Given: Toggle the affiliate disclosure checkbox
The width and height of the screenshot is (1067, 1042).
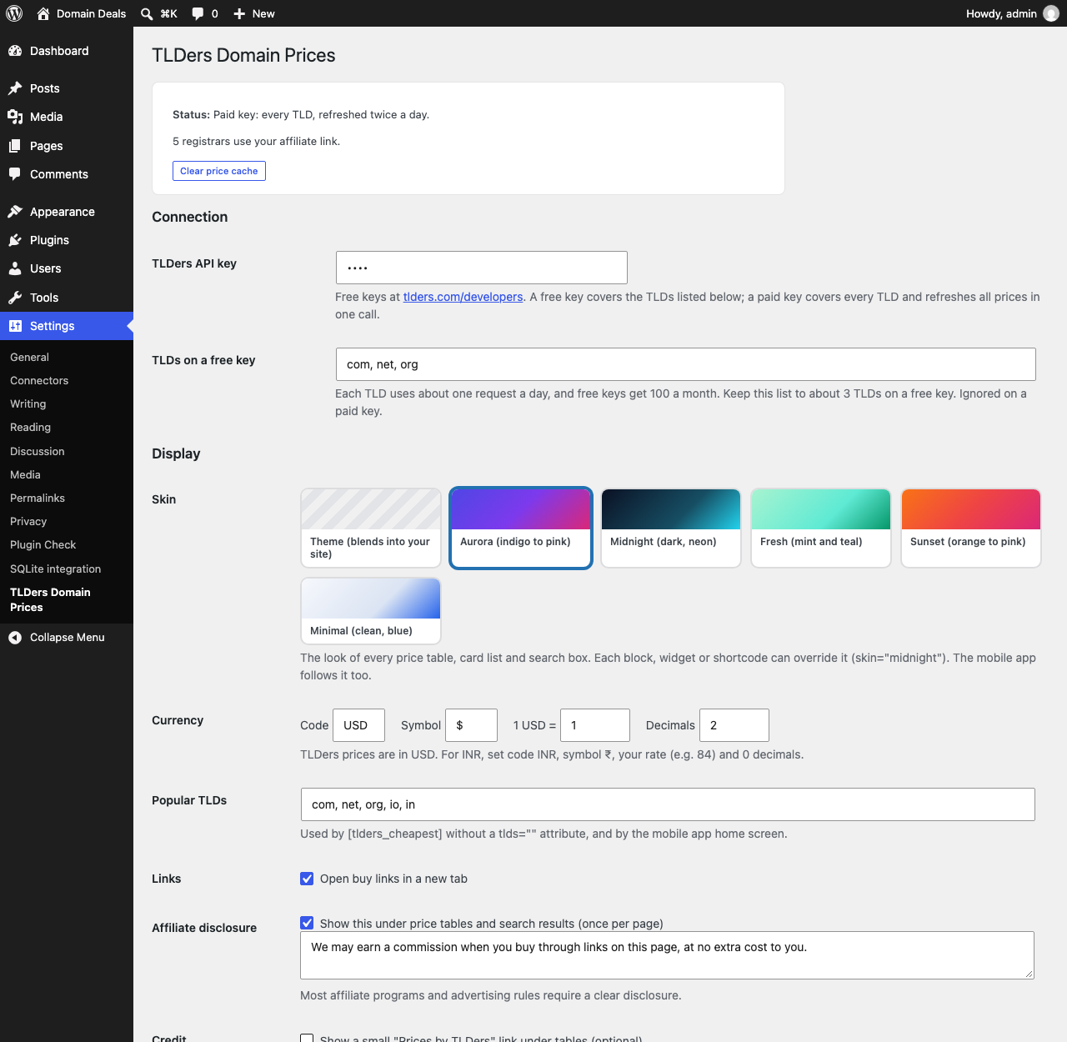Looking at the screenshot, I should [307, 923].
